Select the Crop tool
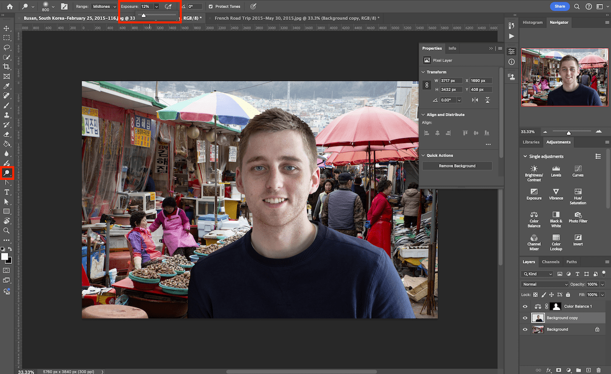The height and width of the screenshot is (374, 611). click(7, 67)
